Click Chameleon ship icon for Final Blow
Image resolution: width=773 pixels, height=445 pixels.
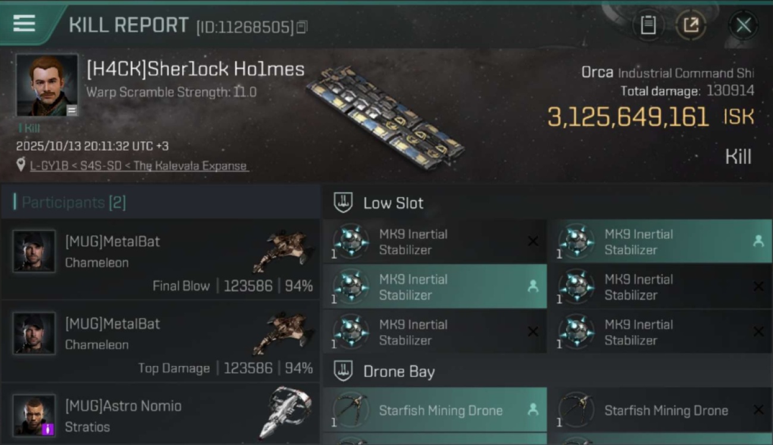284,251
